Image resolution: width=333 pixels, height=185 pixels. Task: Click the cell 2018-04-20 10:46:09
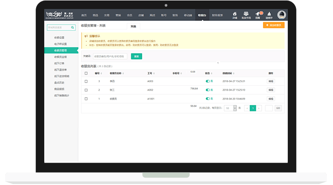pyautogui.click(x=234, y=99)
